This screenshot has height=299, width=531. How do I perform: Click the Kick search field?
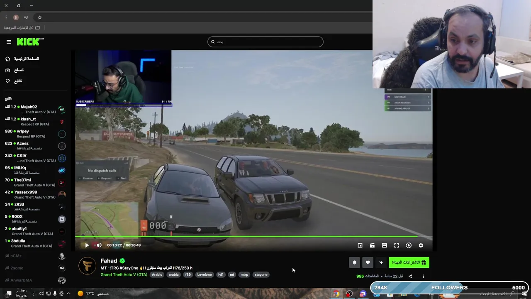click(265, 42)
